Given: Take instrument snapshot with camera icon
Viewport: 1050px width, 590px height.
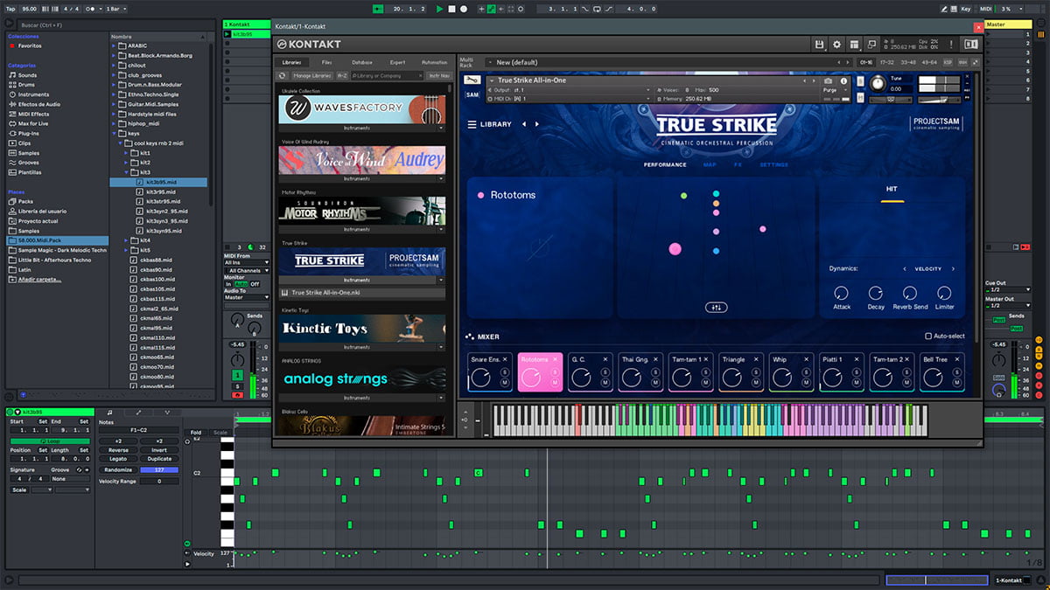Looking at the screenshot, I should tap(829, 80).
